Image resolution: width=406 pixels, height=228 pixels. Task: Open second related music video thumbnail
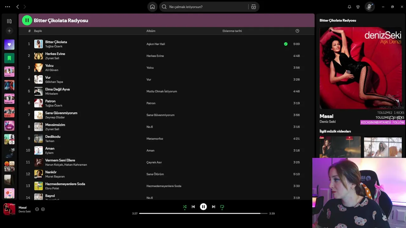click(x=383, y=147)
